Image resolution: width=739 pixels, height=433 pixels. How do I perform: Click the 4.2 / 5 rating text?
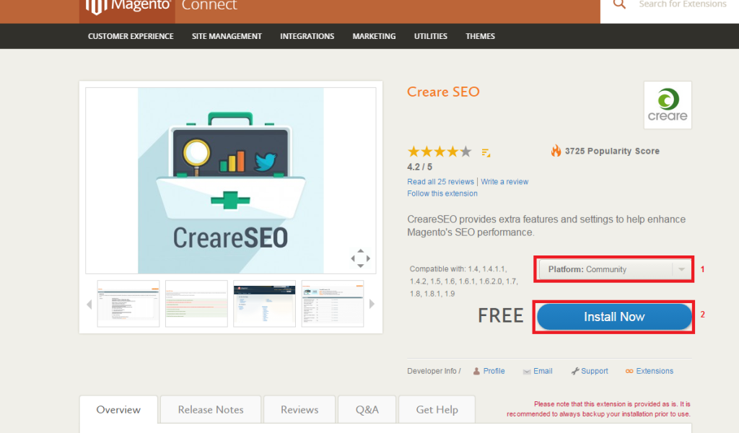419,167
